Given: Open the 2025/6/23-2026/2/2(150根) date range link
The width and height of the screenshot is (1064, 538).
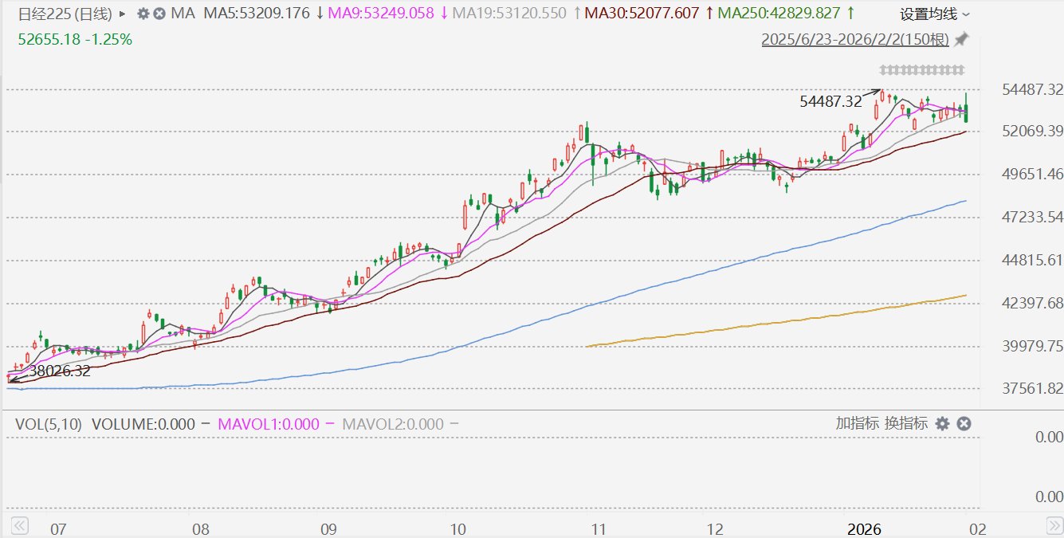Looking at the screenshot, I should (856, 39).
